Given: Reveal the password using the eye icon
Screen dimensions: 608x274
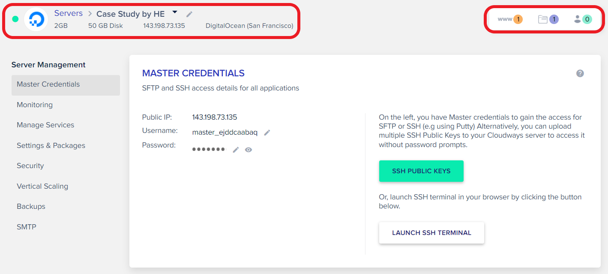Looking at the screenshot, I should tap(249, 149).
